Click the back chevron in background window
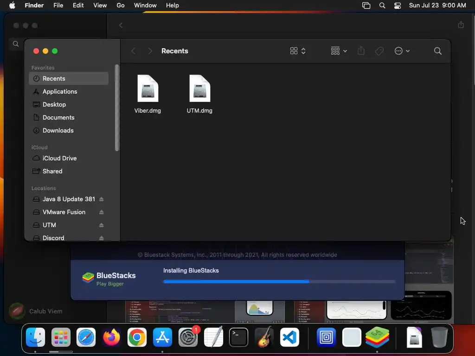The width and height of the screenshot is (475, 356). tap(121, 25)
